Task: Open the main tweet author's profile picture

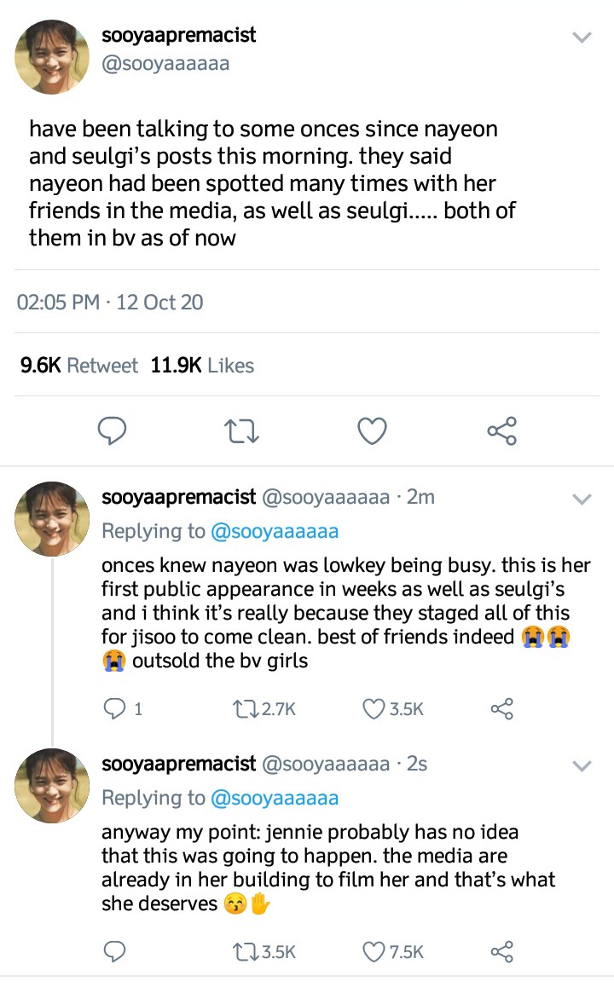Action: (x=53, y=56)
